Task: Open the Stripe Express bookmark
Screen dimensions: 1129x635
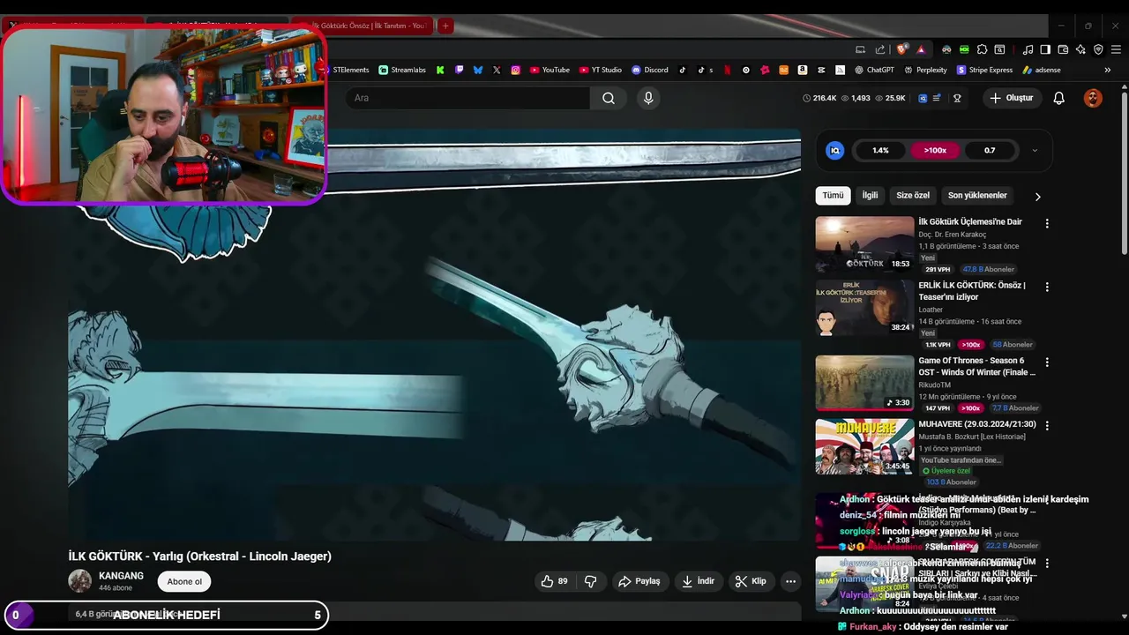Action: pos(984,70)
